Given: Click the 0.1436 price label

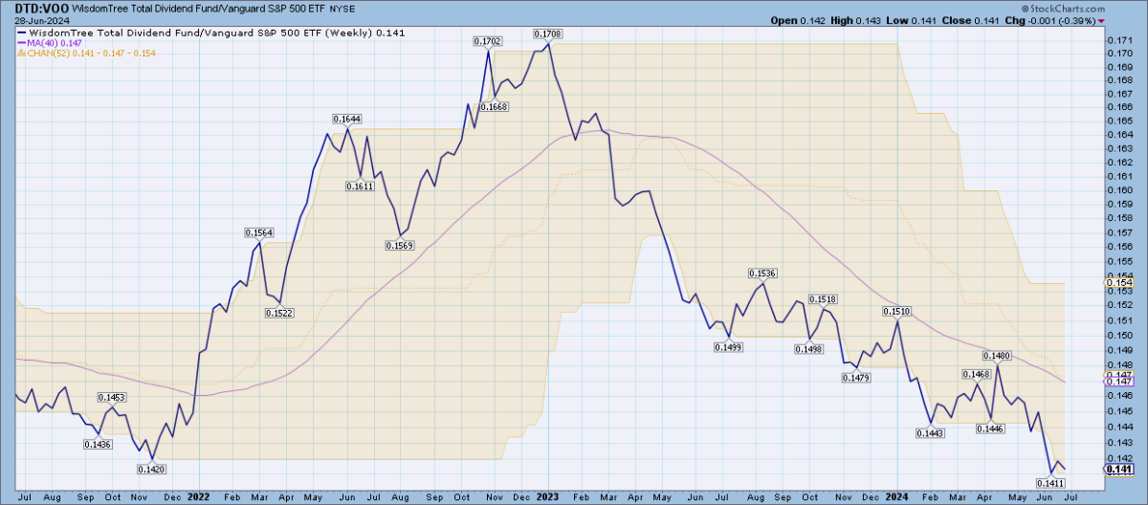Looking at the screenshot, I should [x=99, y=444].
